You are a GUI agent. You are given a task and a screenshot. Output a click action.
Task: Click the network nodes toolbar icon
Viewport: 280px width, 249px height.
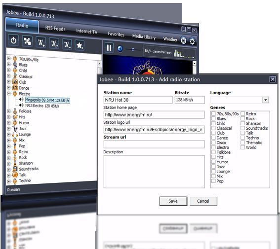[27, 41]
